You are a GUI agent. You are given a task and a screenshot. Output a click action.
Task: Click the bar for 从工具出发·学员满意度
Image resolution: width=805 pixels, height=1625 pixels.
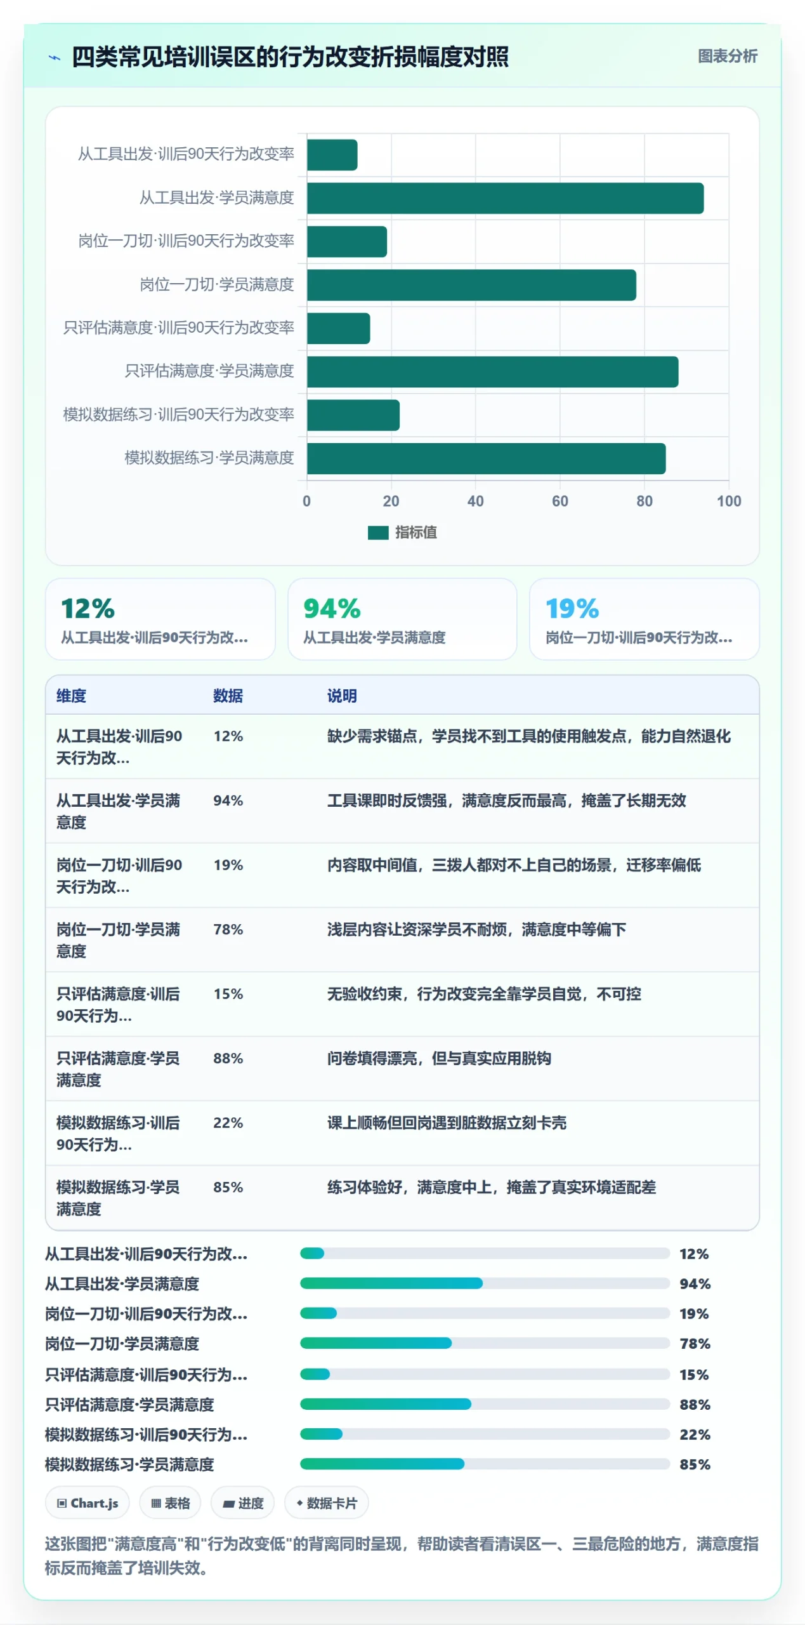(505, 199)
